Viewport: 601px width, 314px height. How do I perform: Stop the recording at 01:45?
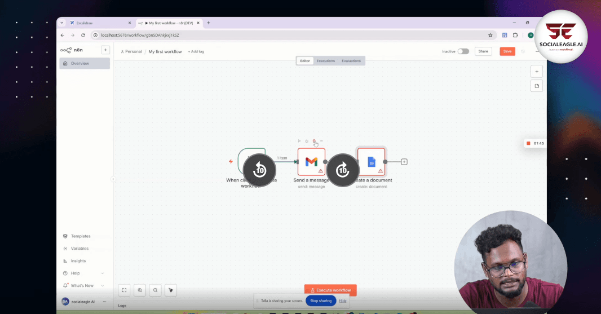click(x=528, y=143)
